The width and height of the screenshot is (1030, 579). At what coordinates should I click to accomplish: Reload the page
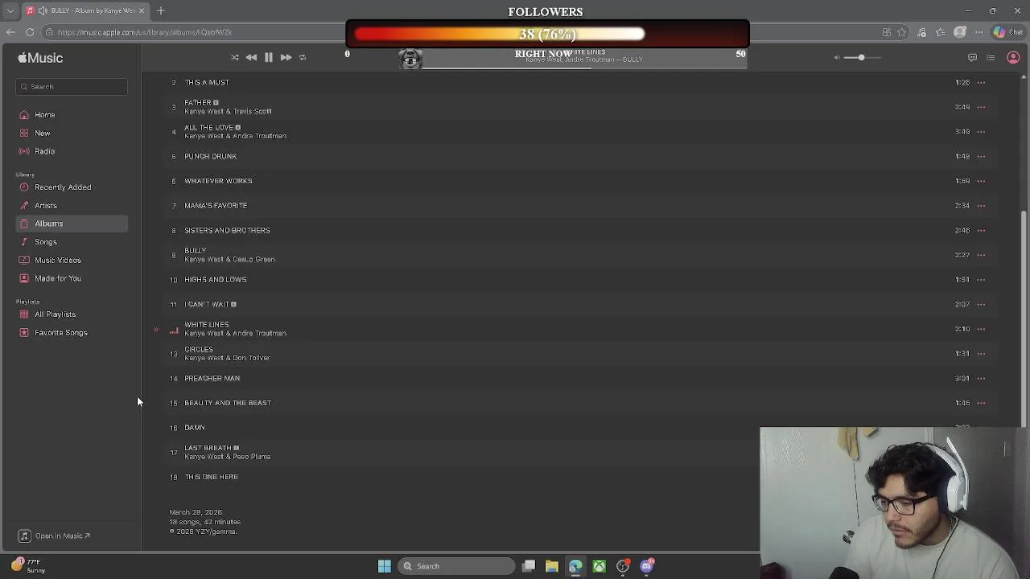coord(30,32)
